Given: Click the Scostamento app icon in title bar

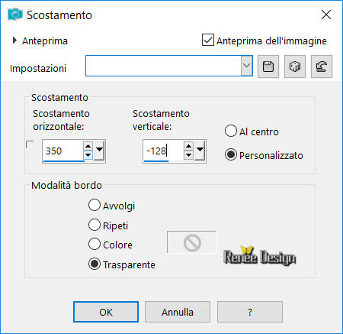Looking at the screenshot, I should (x=14, y=15).
